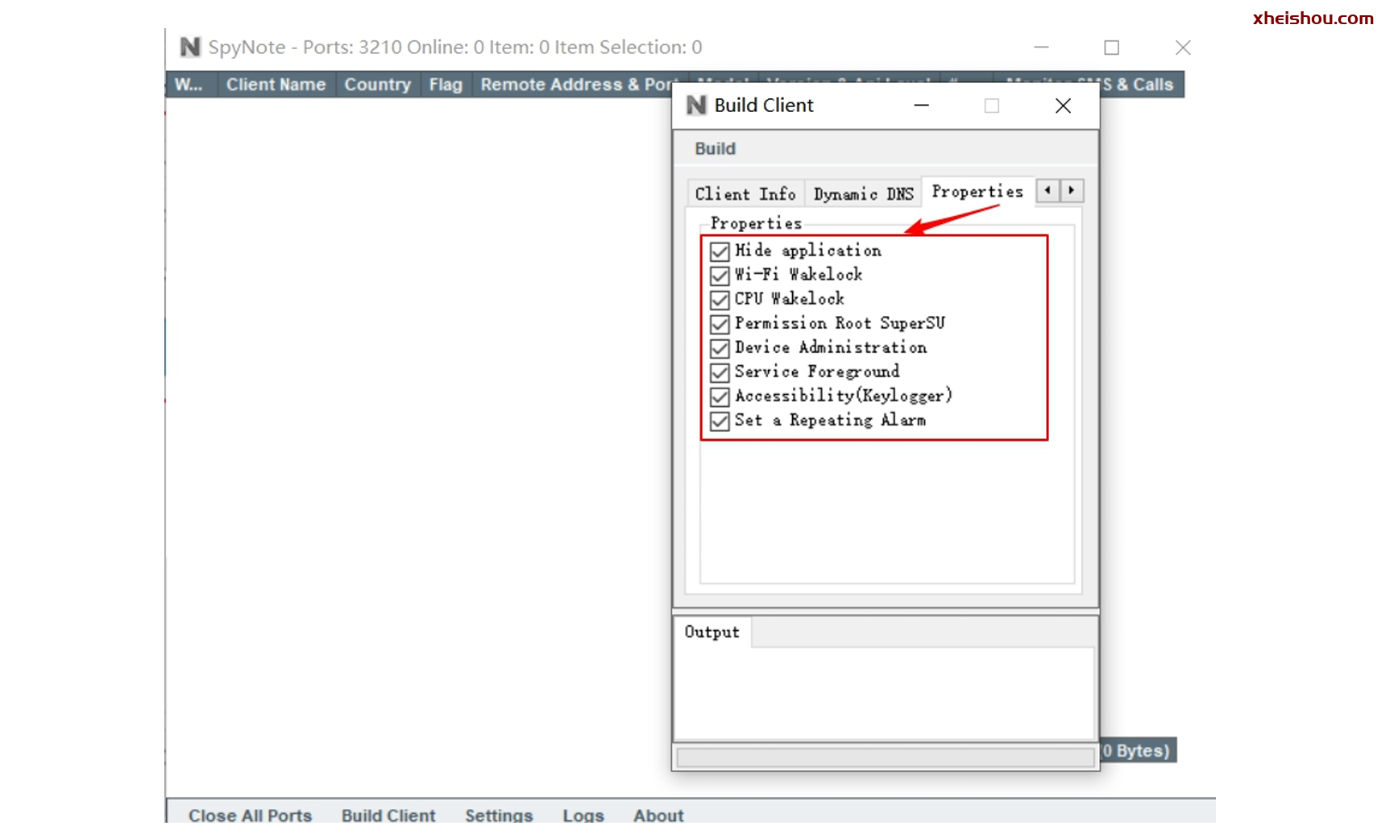Maximize the SpyNote main window
Viewport: 1398px width, 834px height.
pyautogui.click(x=1111, y=48)
